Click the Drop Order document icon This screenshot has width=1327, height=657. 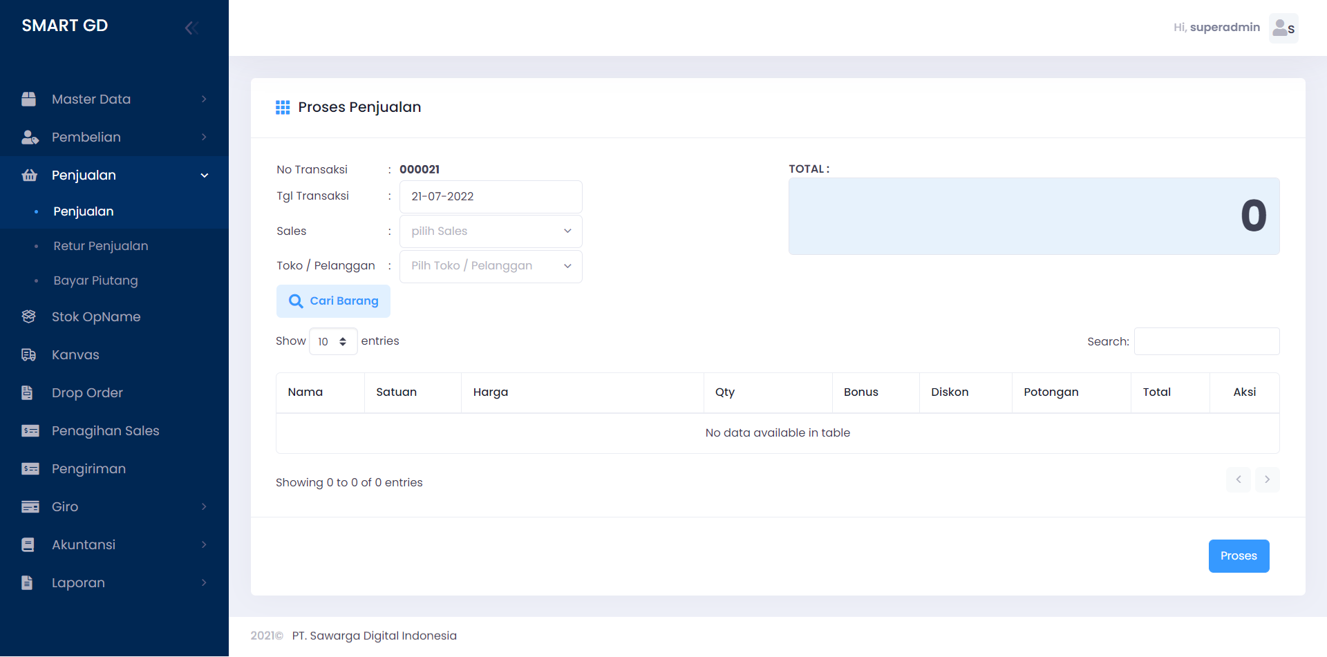click(28, 393)
